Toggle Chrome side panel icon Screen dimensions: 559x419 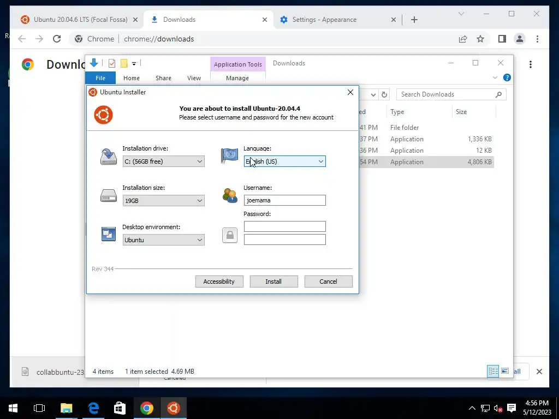point(502,39)
